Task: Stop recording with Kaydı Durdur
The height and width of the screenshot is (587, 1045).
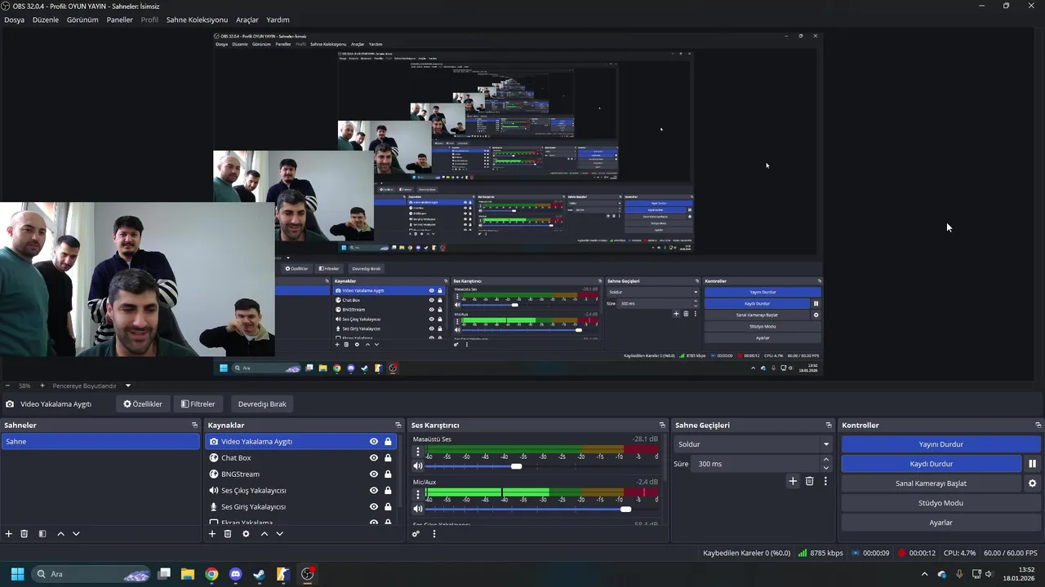Action: (x=932, y=464)
